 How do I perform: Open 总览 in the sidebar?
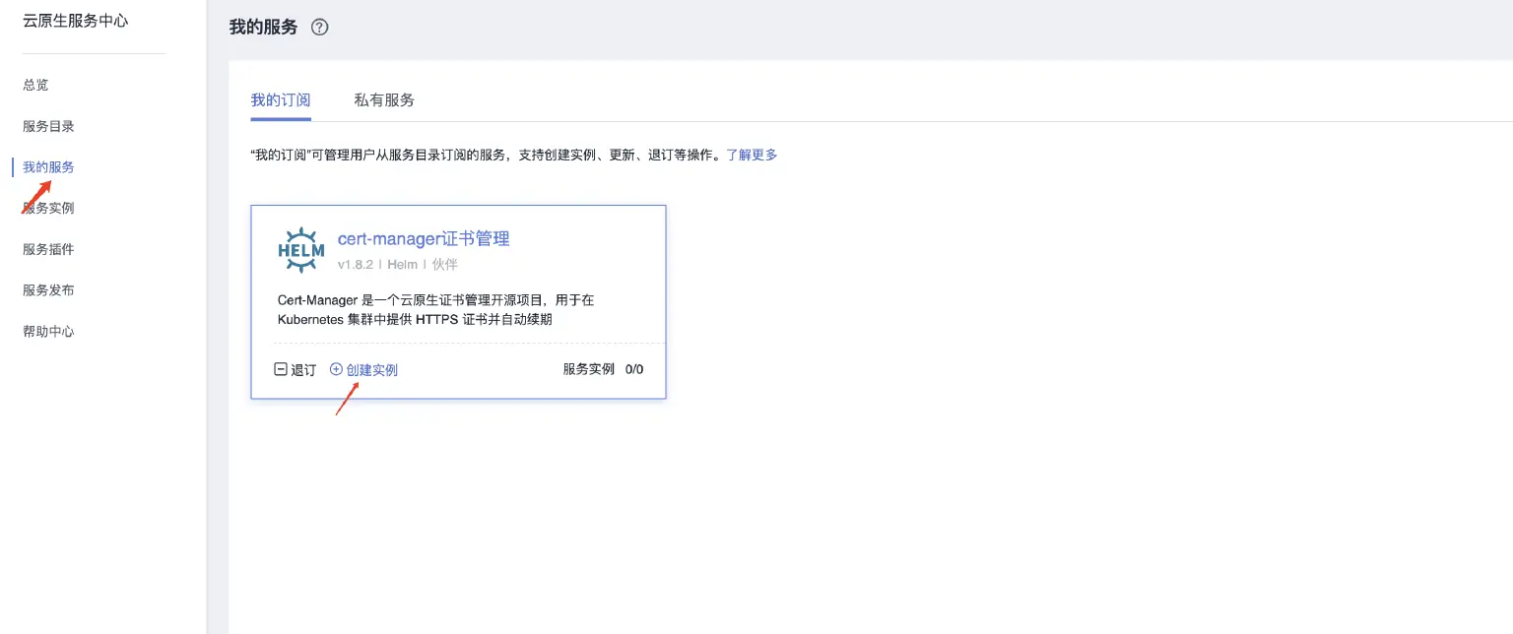coord(35,85)
